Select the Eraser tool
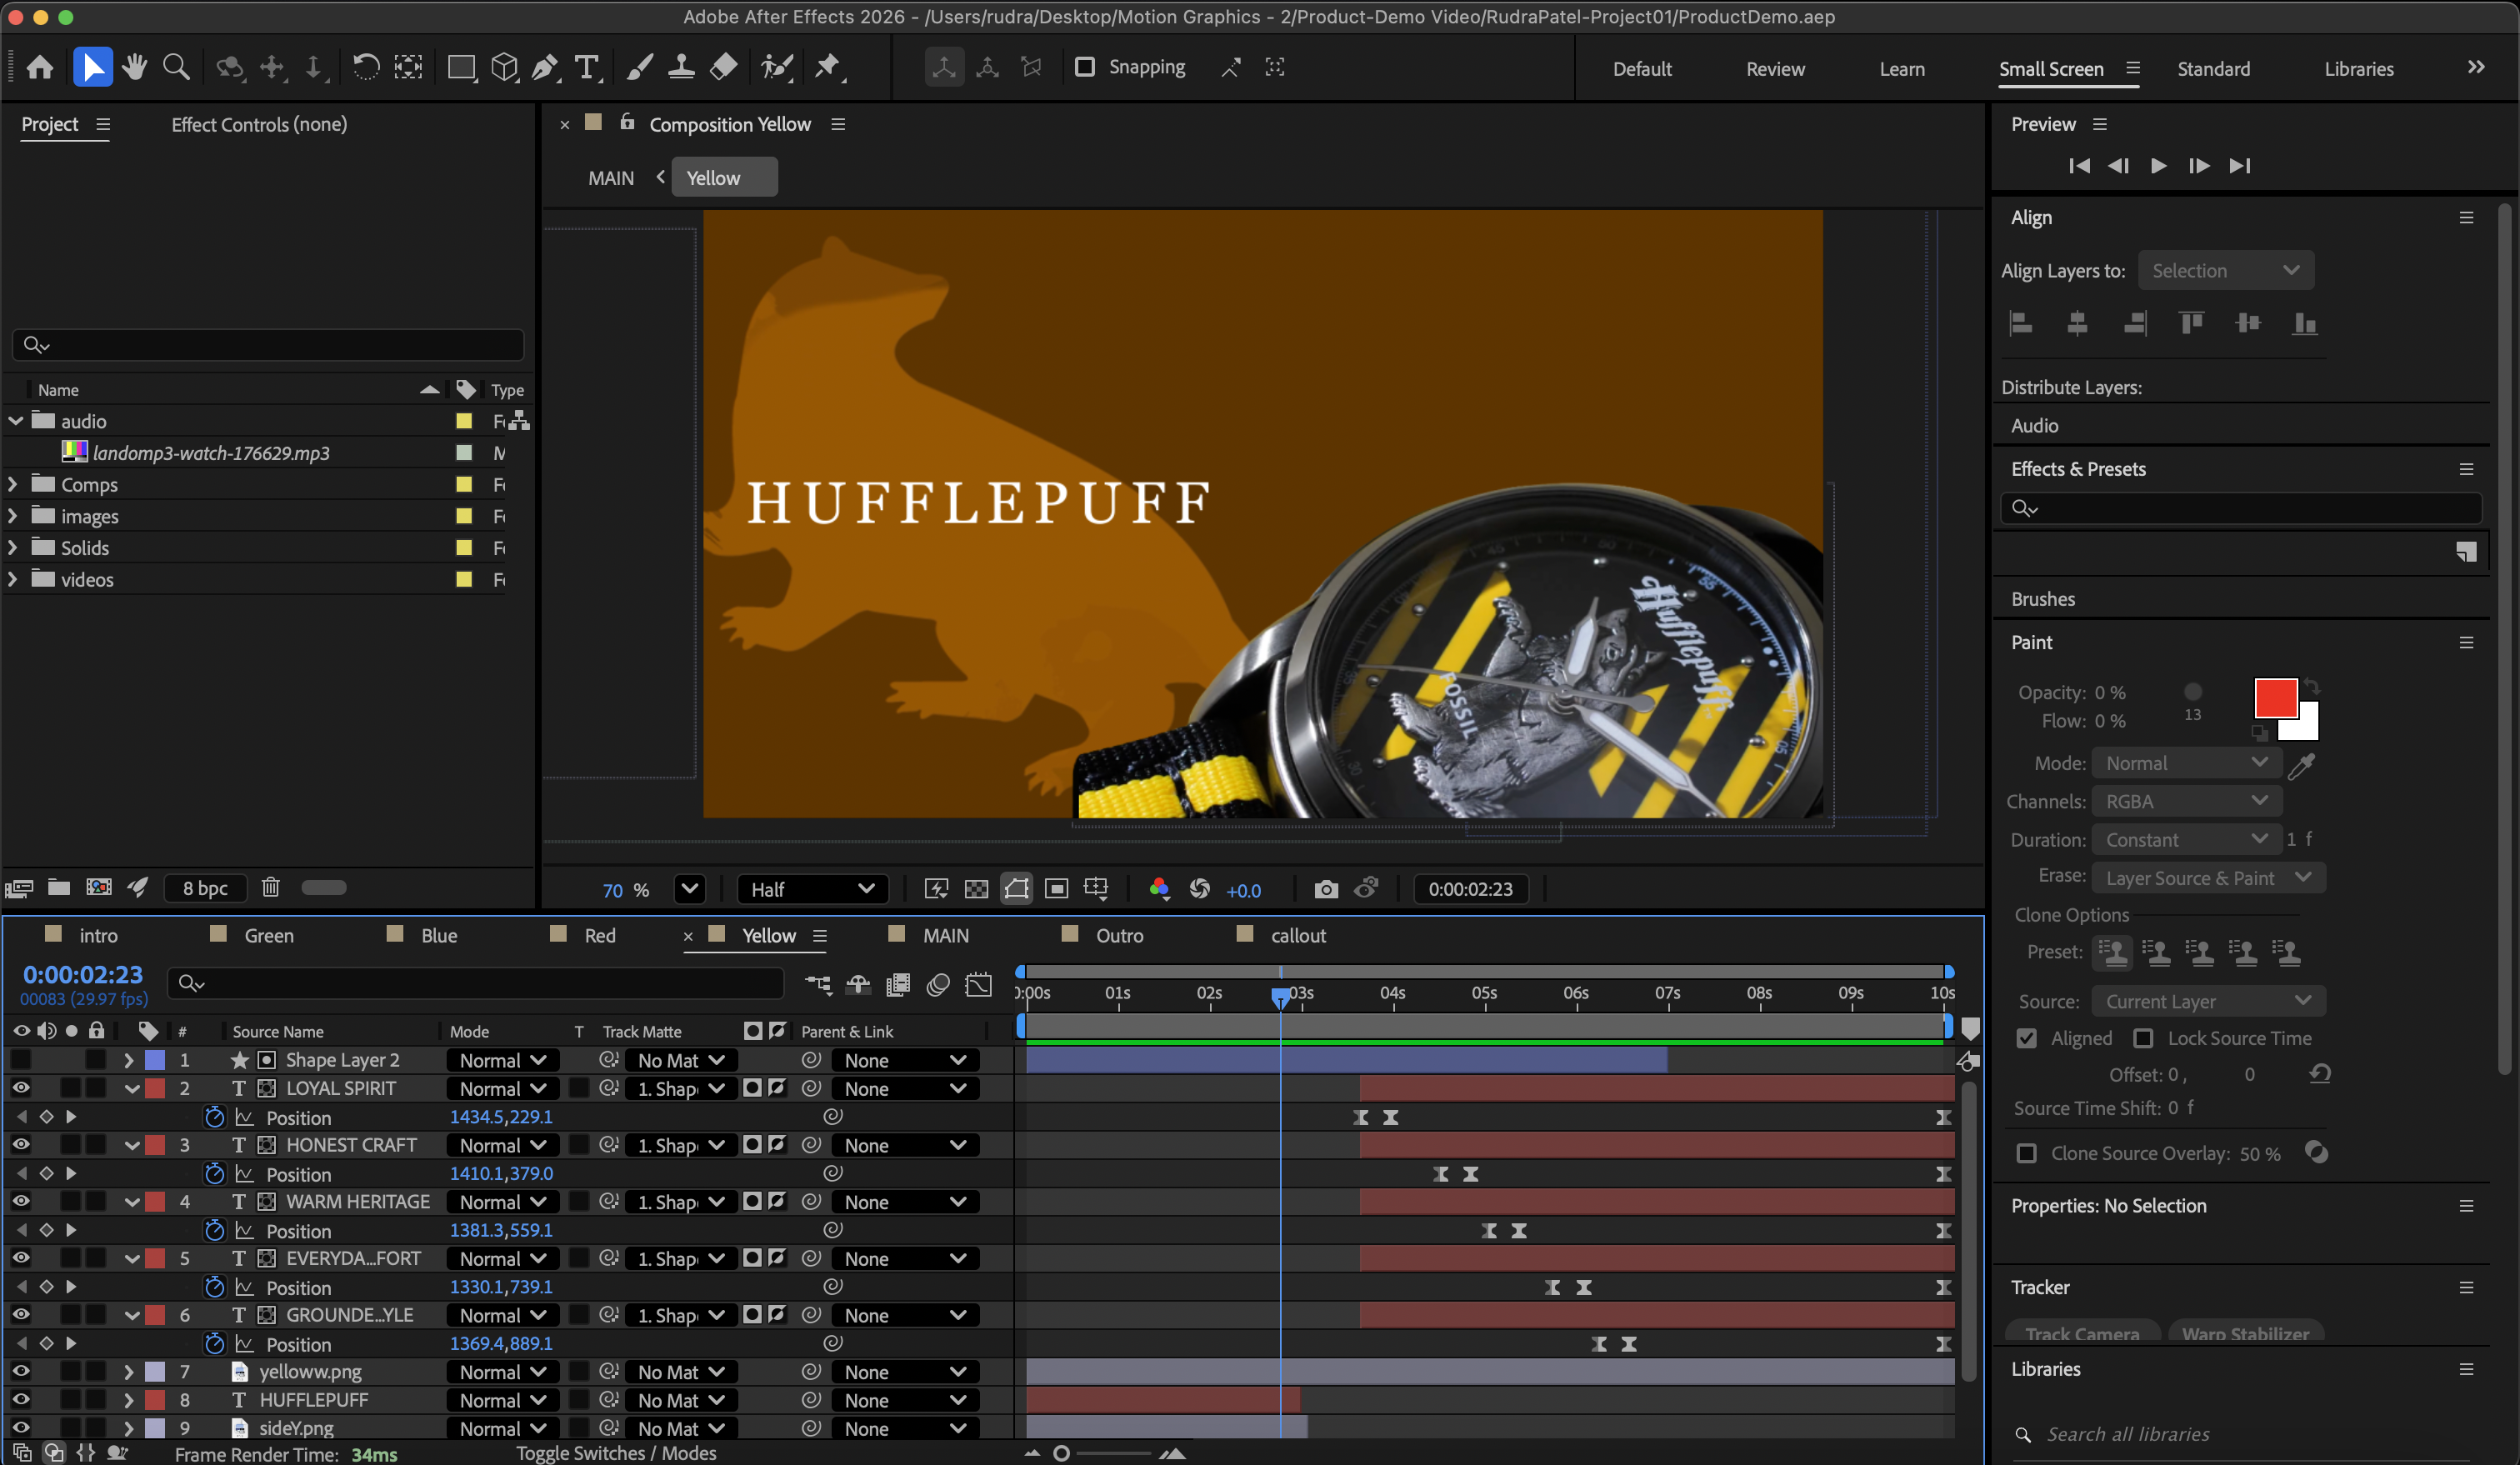 [723, 67]
